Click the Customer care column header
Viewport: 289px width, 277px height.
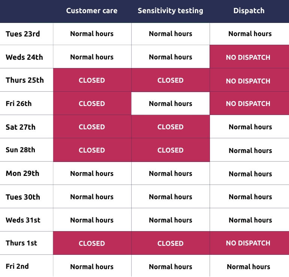click(x=92, y=11)
